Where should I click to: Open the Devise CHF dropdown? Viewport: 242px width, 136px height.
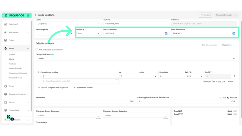click(89, 33)
